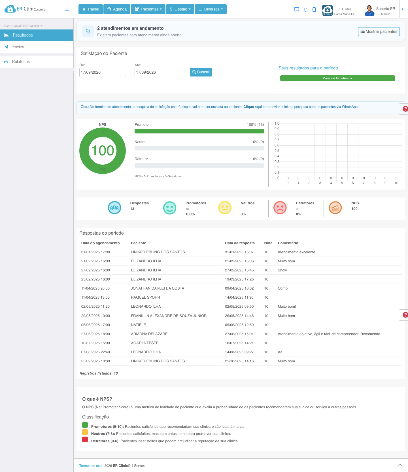Click the mobile phone icon
This screenshot has width=408, height=472.
pyautogui.click(x=314, y=10)
